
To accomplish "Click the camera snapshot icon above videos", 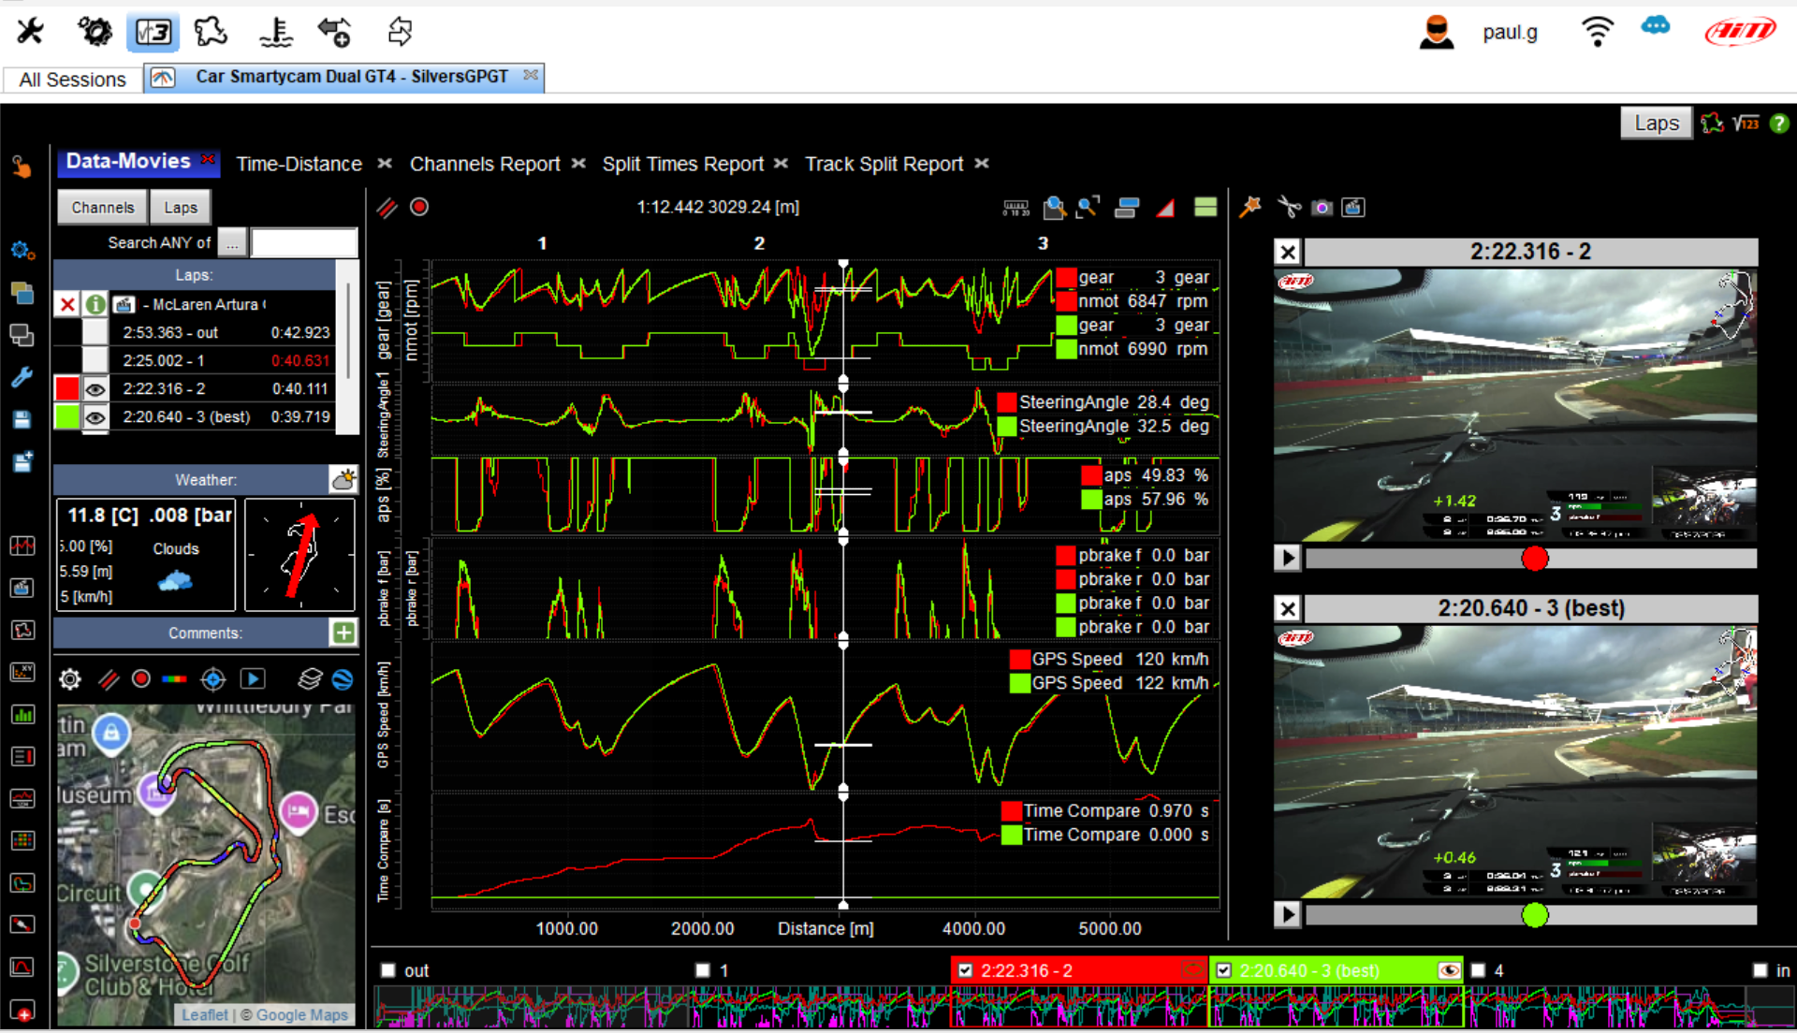I will (1322, 208).
